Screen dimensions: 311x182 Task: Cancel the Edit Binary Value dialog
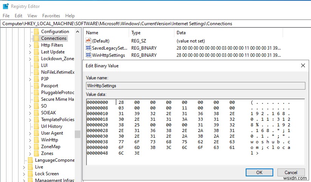[291, 173]
